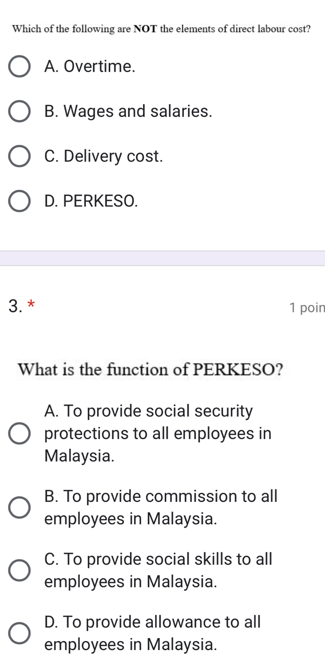This screenshot has height=667, width=325.
Task: Select the radio button for A. Overtime
Action: [x=20, y=67]
